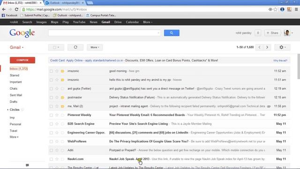300x169 pixels.
Task: Open the More menu in the black Google bar
Action: 148,22
